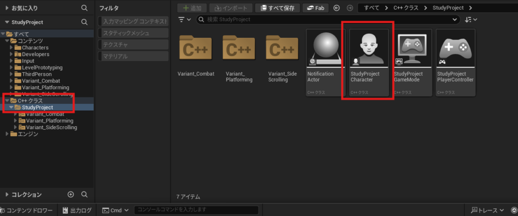Expand the Characters folder in tree
The height and width of the screenshot is (216, 518).
[12, 47]
